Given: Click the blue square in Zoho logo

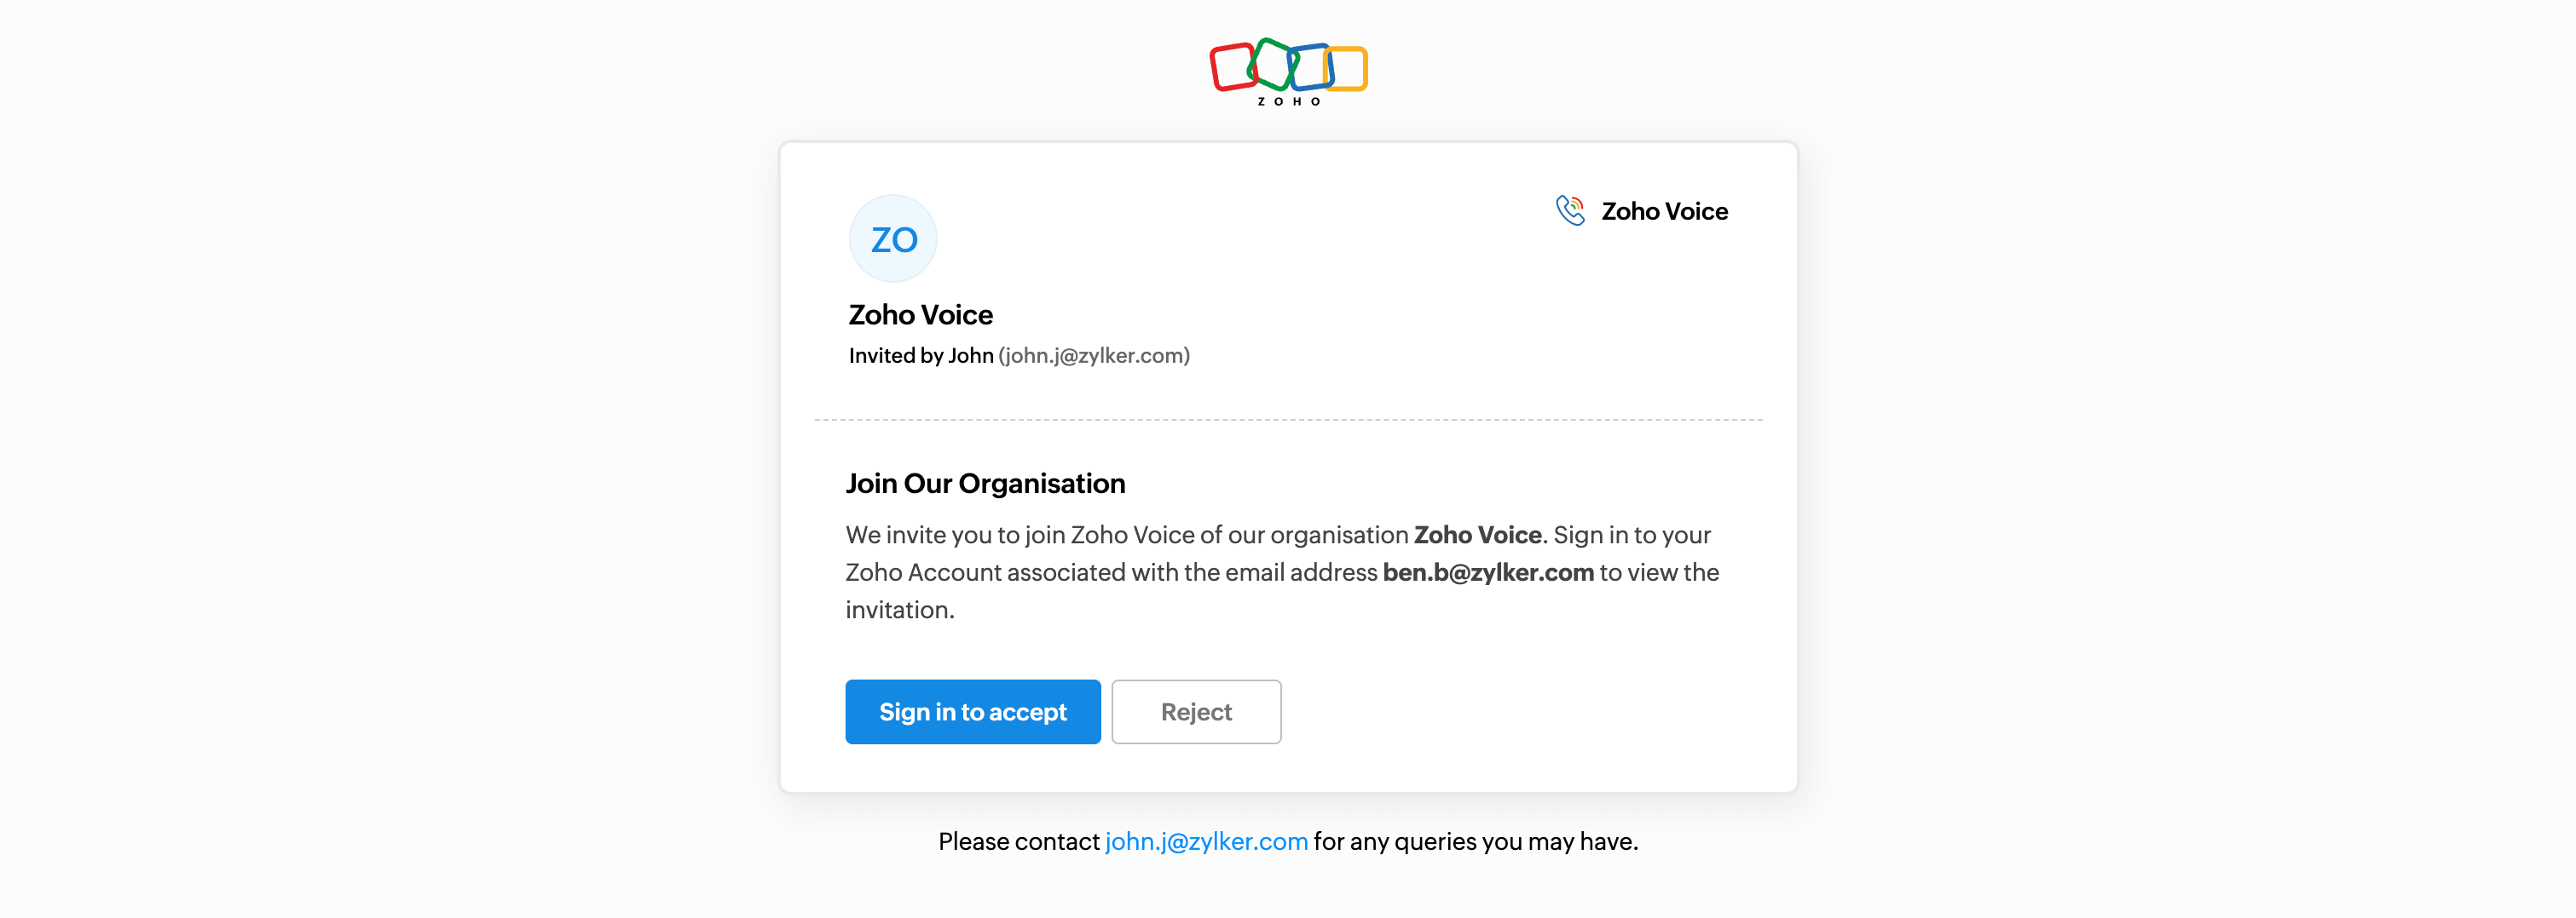Looking at the screenshot, I should 1311,67.
